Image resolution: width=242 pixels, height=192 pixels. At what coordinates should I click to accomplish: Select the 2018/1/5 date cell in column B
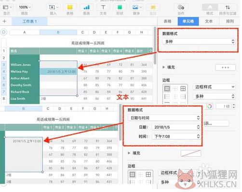tap(58, 71)
